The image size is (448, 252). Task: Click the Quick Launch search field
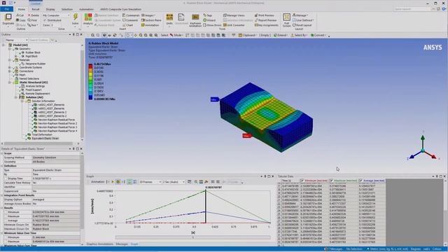[412, 9]
